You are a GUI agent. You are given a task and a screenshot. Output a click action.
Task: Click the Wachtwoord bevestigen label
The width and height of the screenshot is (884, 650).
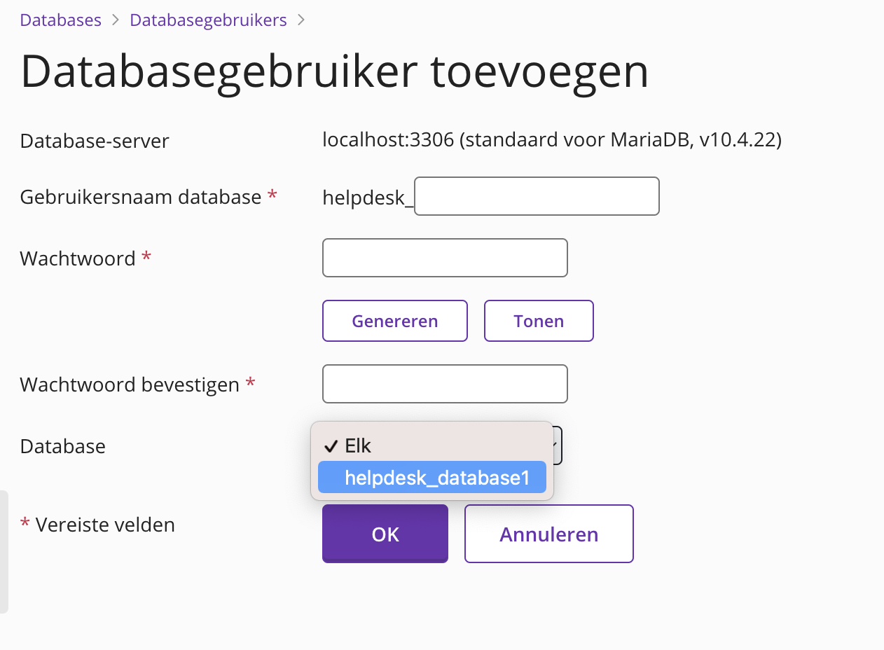[130, 385]
